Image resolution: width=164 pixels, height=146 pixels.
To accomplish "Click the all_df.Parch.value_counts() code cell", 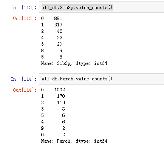I will [102, 79].
